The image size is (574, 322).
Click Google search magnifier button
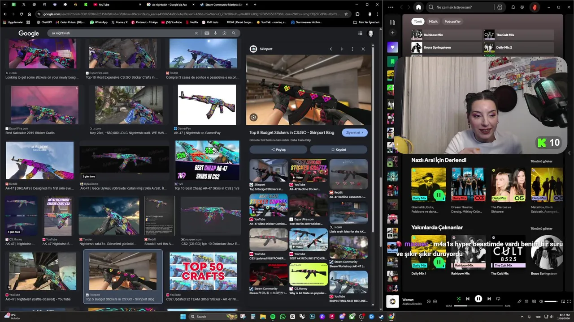(234, 33)
